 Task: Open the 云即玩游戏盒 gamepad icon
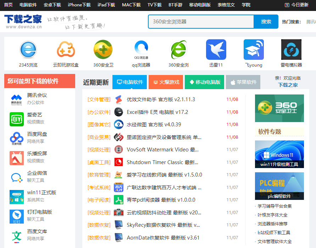[66, 50]
